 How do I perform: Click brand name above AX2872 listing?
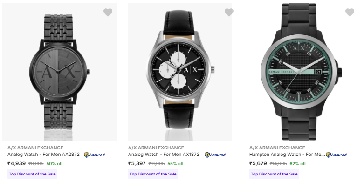[x=35, y=148]
